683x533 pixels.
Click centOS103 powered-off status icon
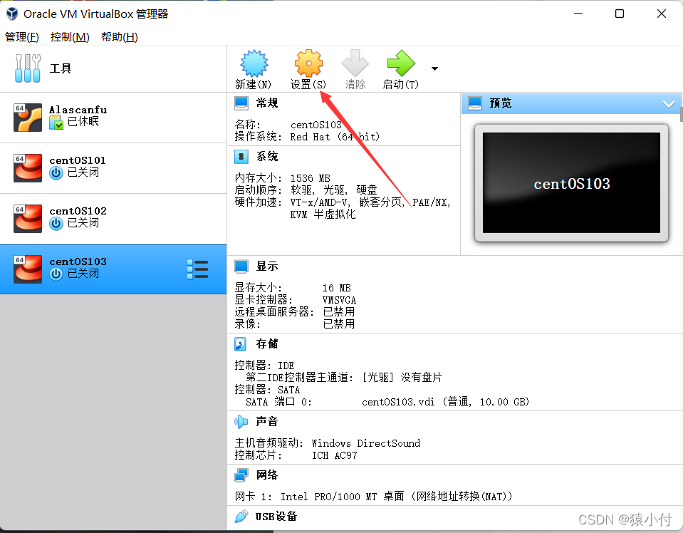56,274
